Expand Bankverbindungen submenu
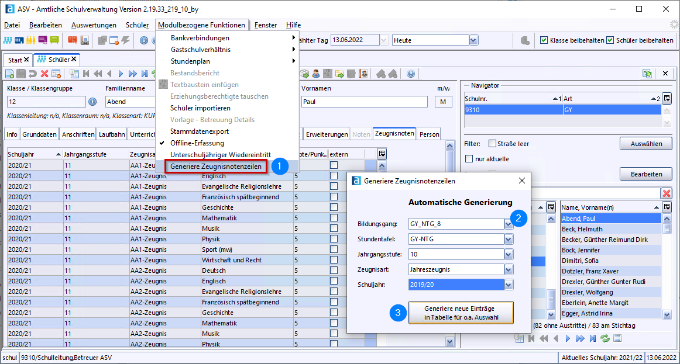The width and height of the screenshot is (680, 364). (x=227, y=37)
